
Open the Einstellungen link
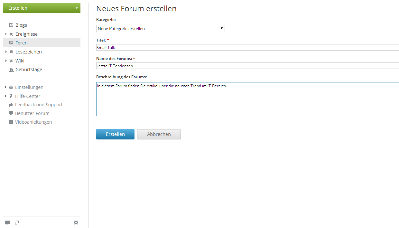tap(29, 87)
